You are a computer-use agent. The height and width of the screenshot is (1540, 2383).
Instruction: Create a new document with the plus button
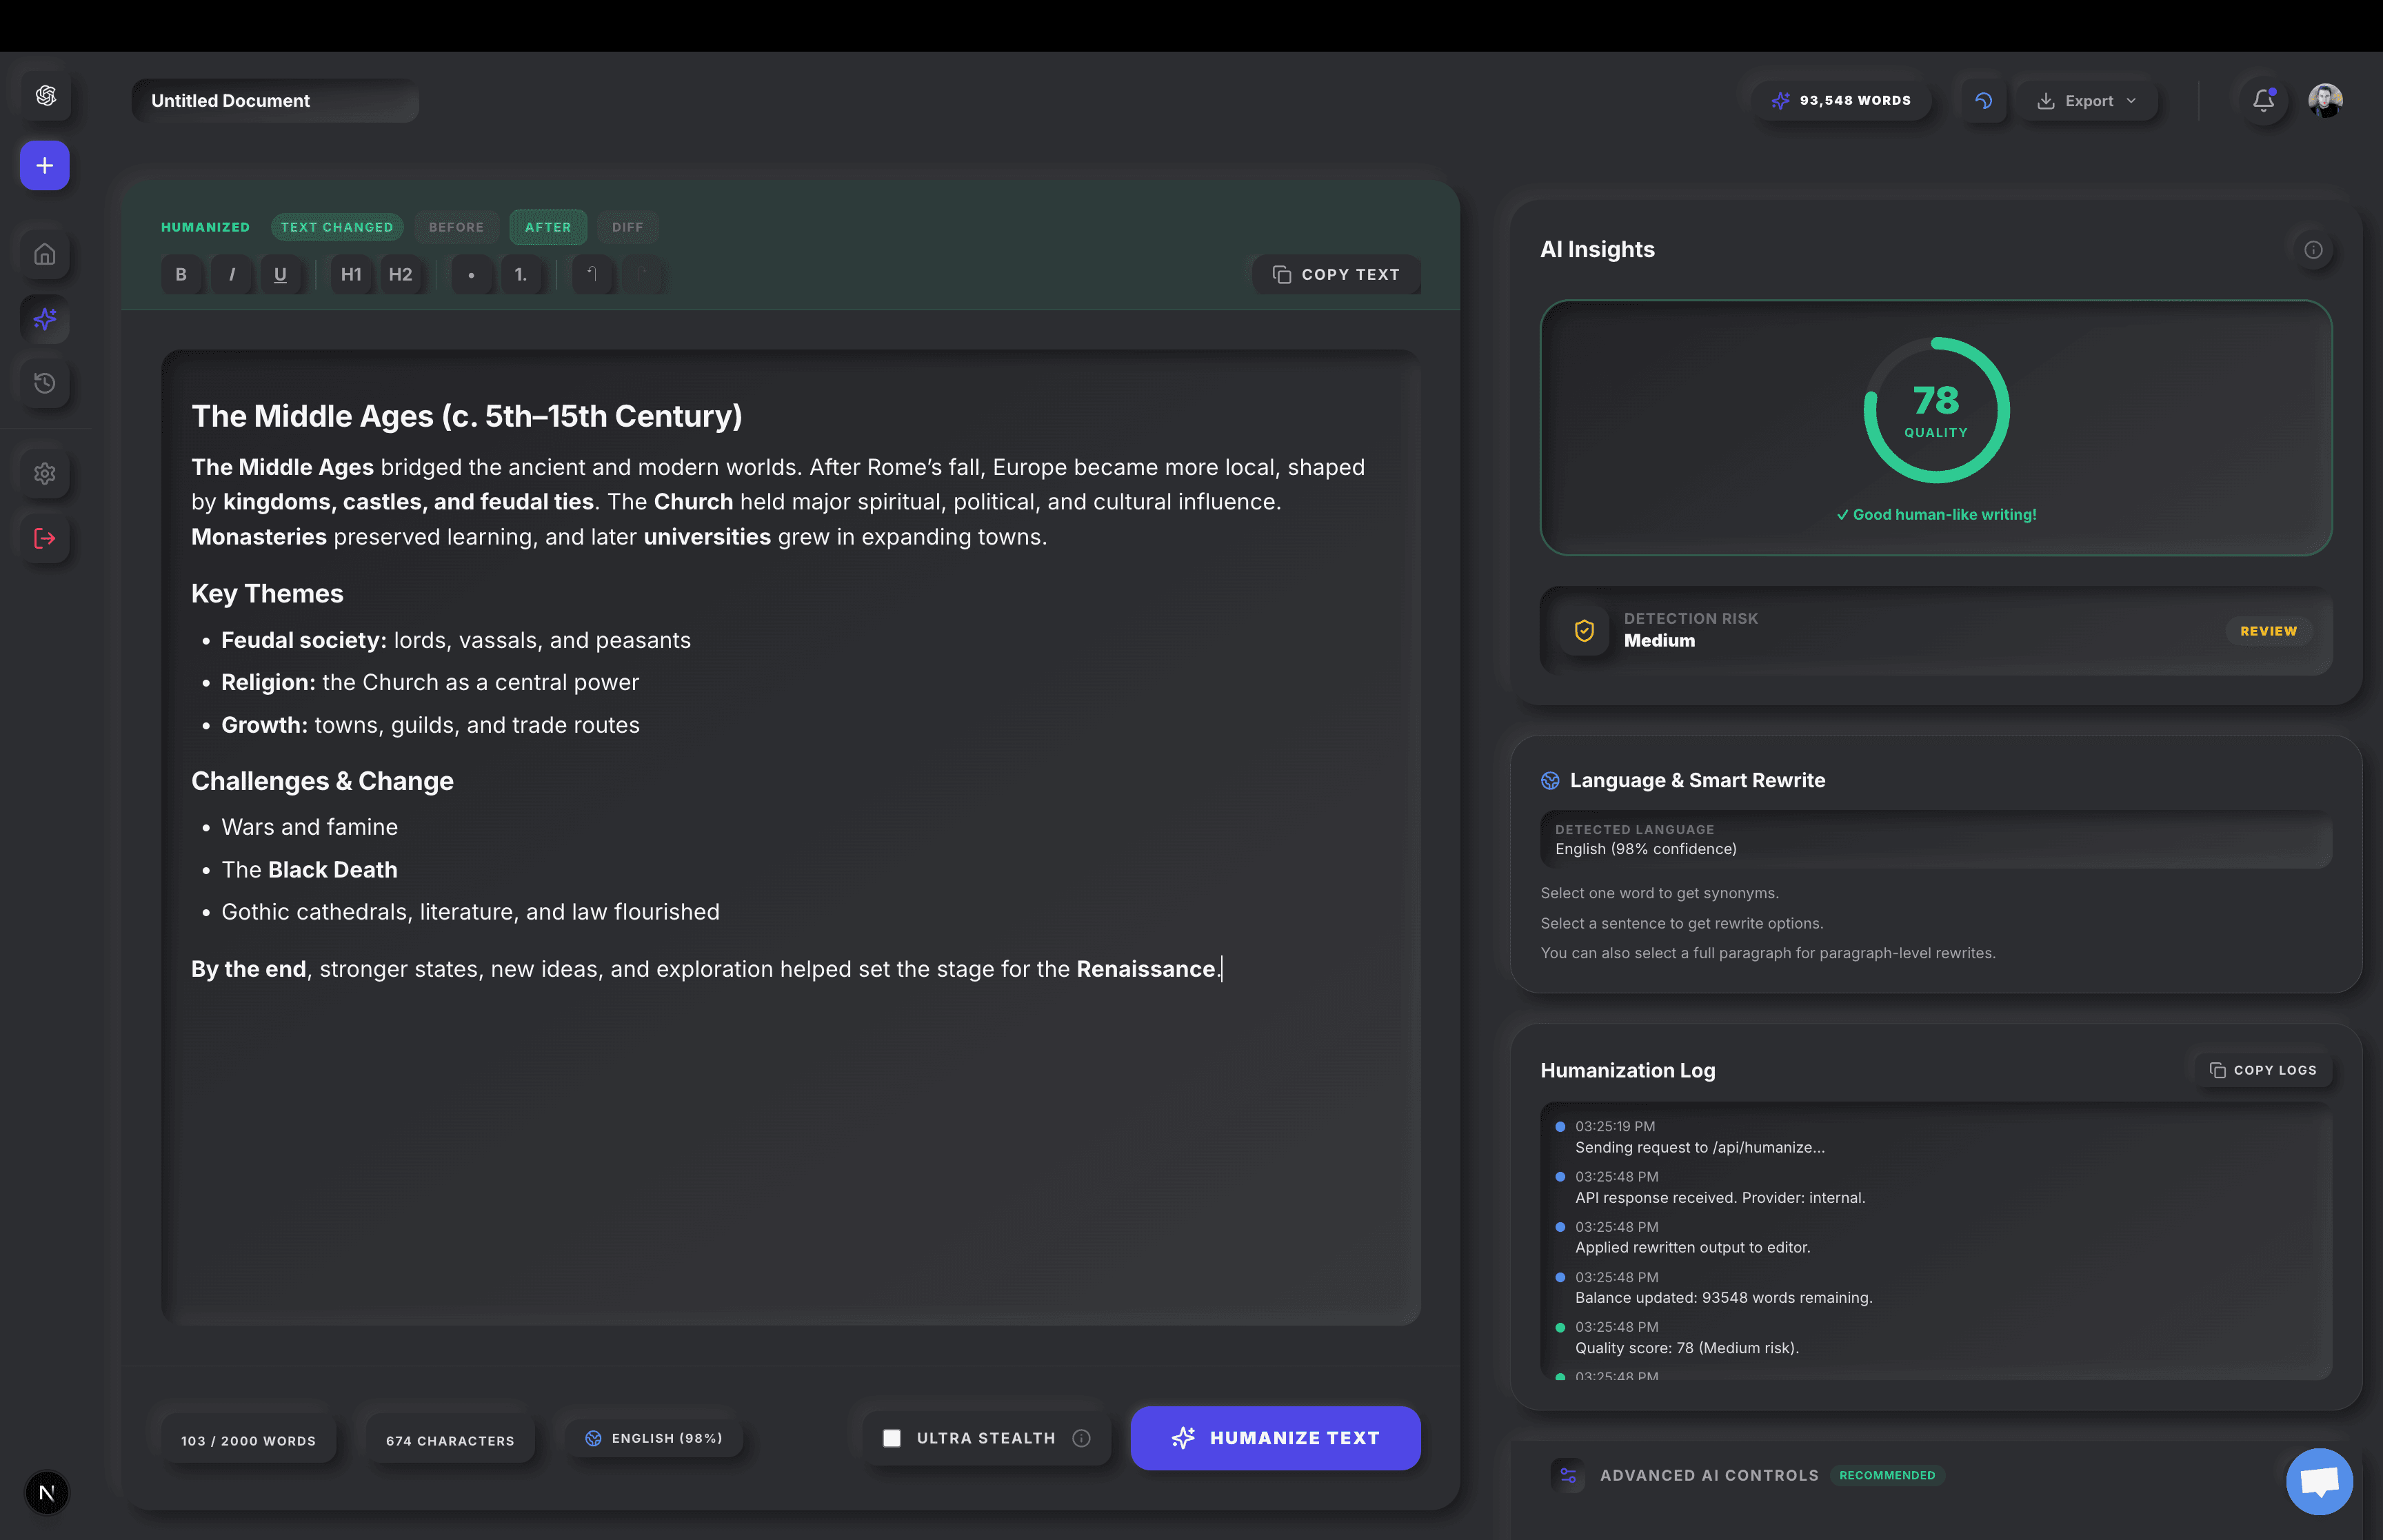[x=44, y=166]
